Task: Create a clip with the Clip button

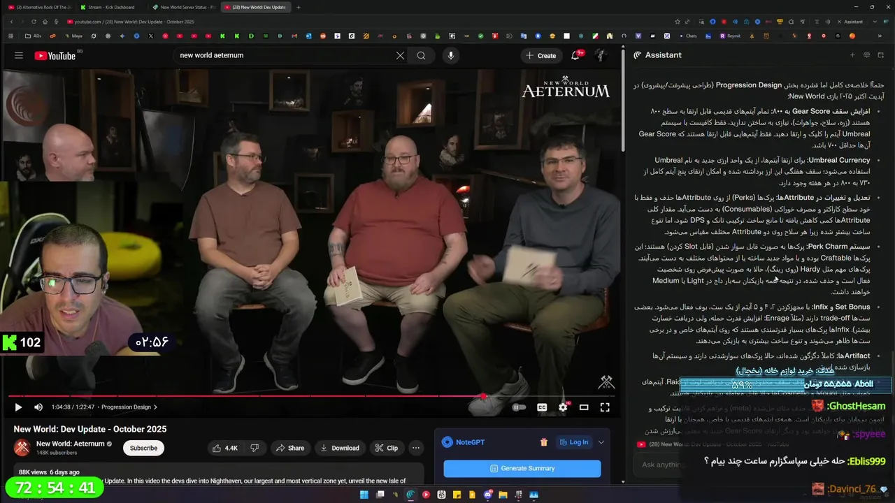Action: tap(386, 448)
